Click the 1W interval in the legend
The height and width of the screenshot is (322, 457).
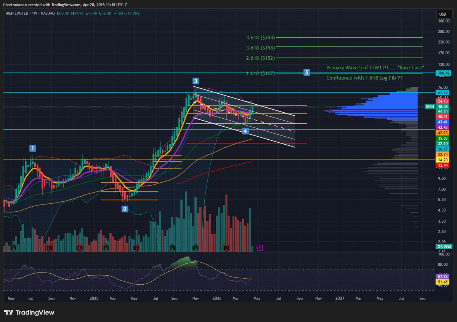click(34, 13)
